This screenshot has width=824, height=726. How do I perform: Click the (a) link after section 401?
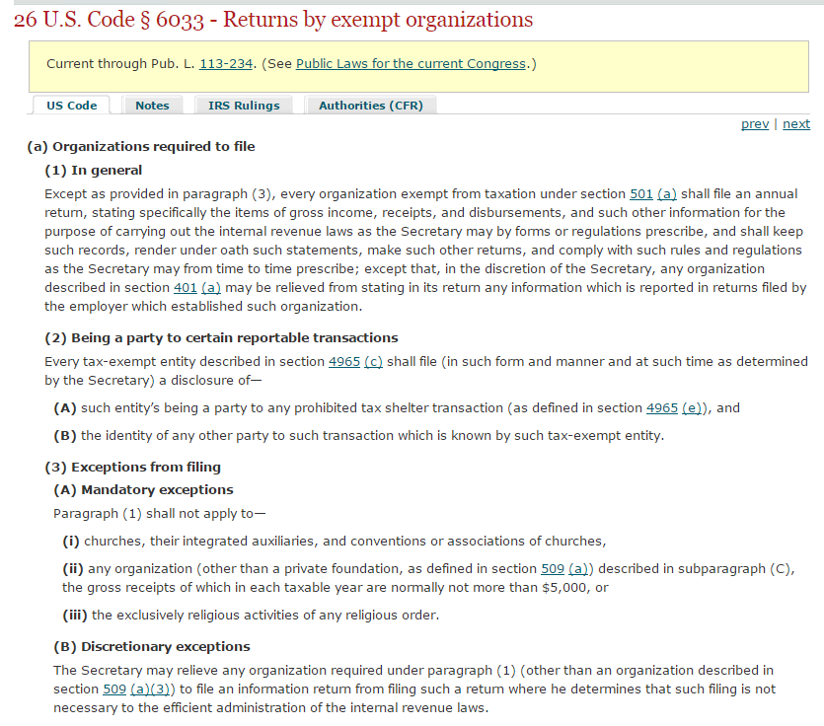coord(211,288)
